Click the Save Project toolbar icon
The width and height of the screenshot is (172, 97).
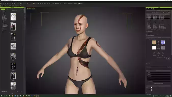coord(5,4)
